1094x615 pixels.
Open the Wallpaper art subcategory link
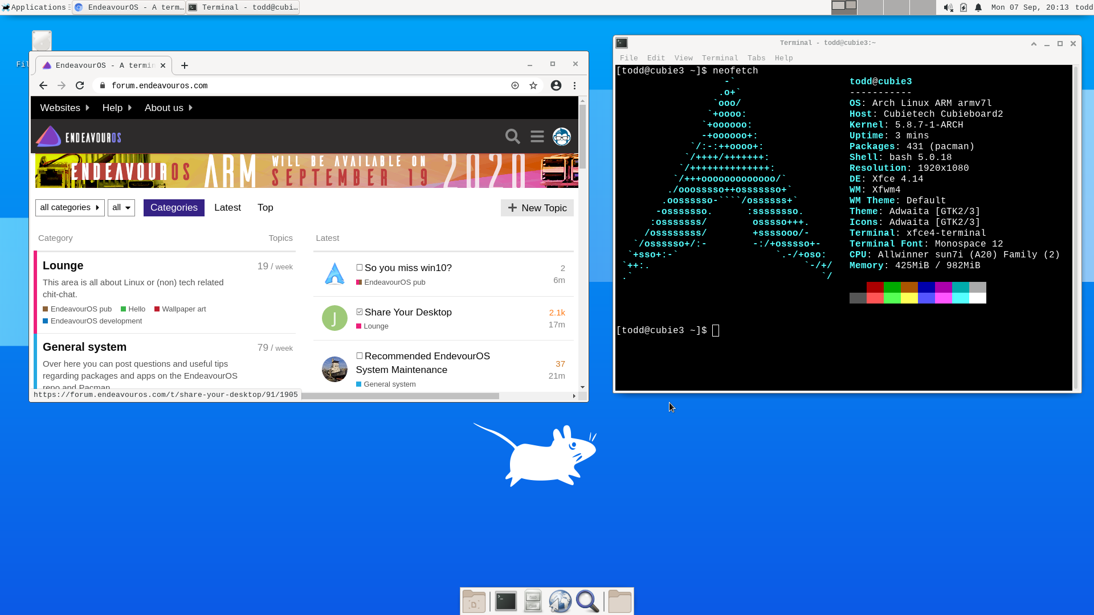[x=180, y=309]
